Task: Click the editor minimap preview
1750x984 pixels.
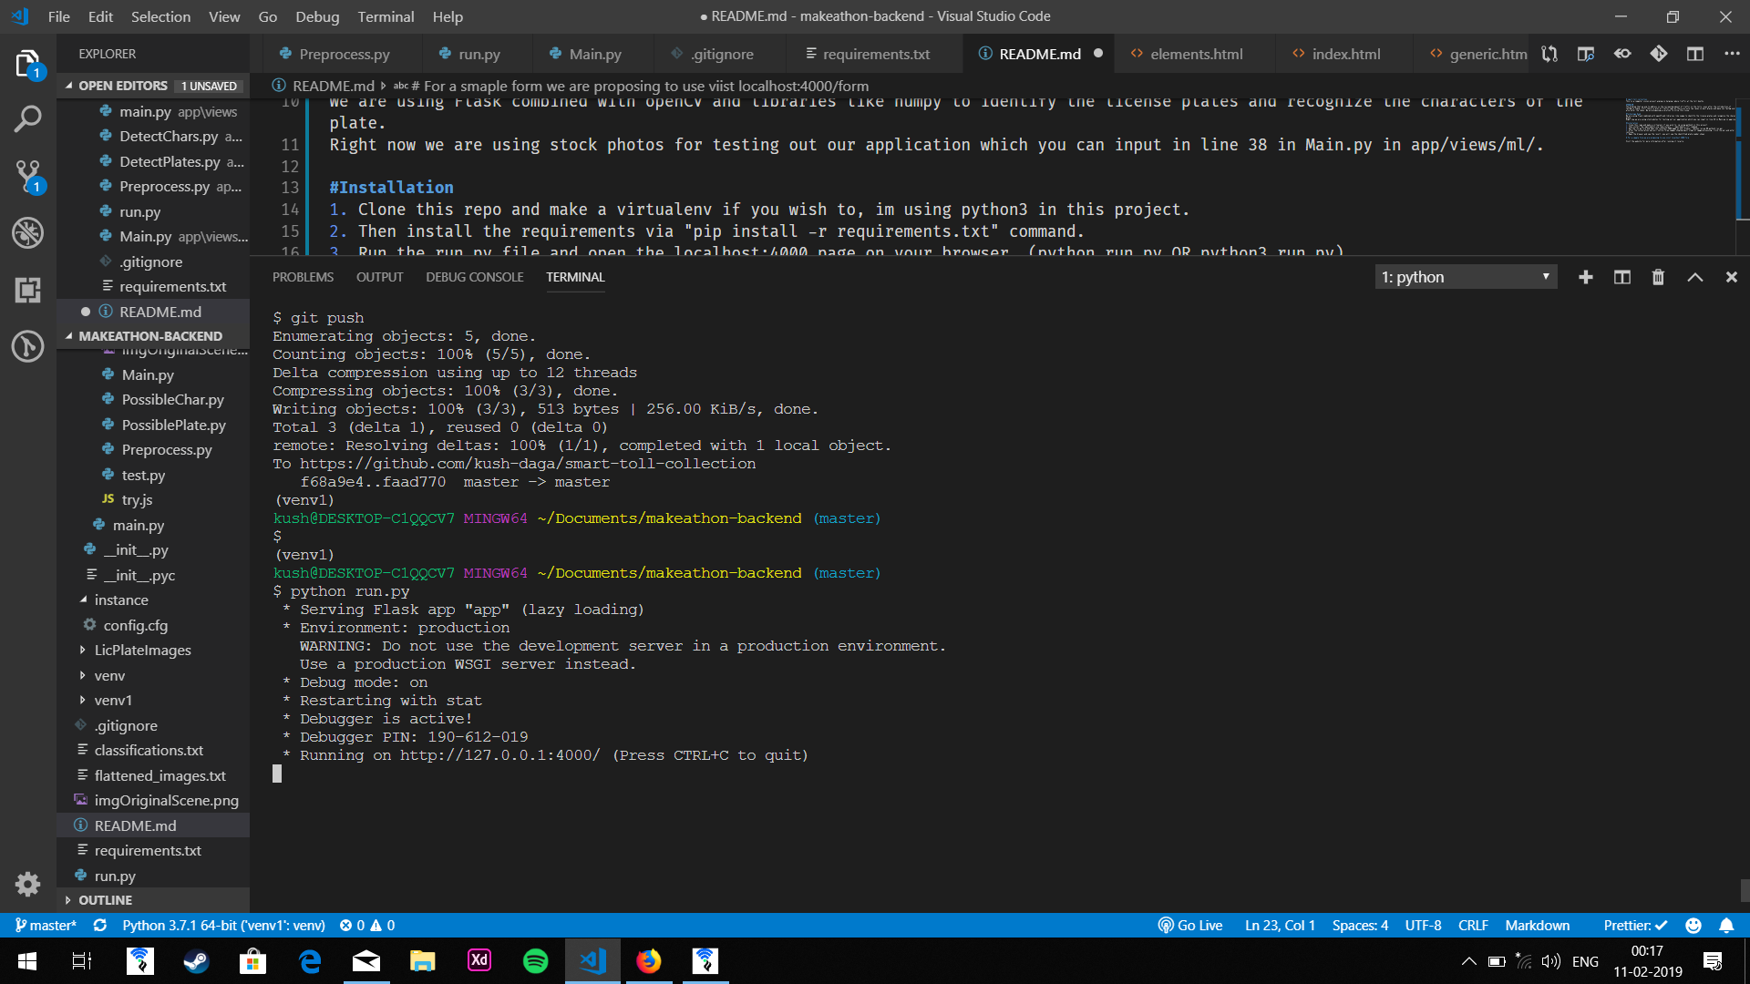Action: [1680, 120]
